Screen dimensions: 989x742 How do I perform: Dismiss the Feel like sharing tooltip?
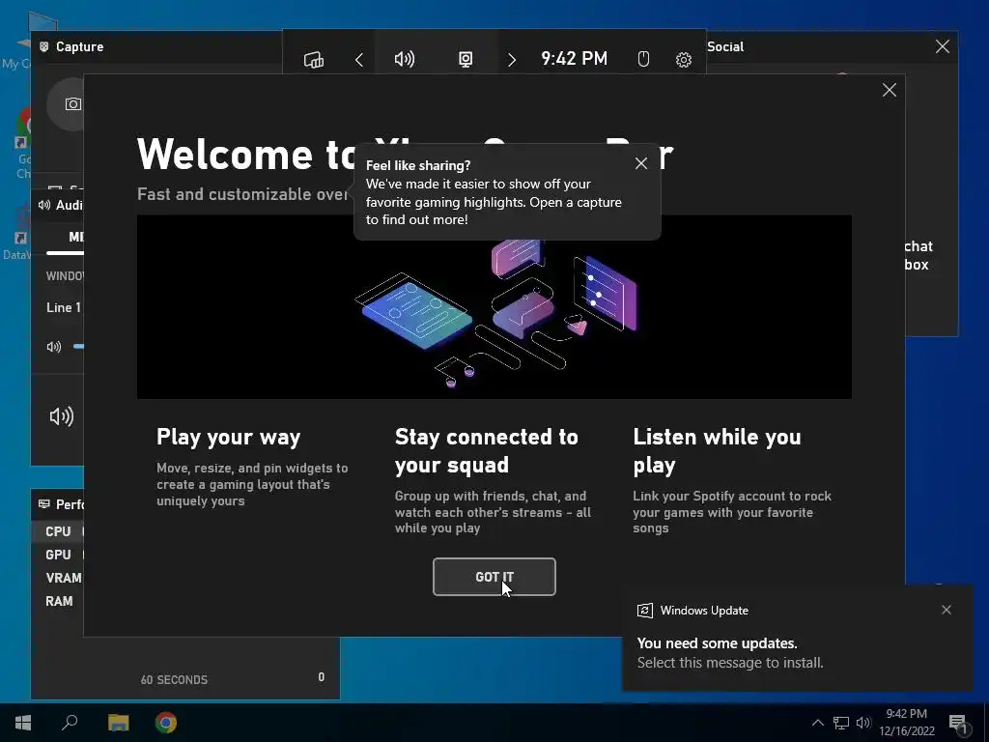pyautogui.click(x=641, y=163)
